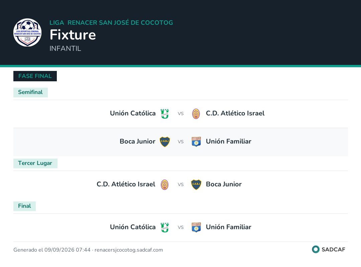Click Boca Junior crest in second semifinal

(165, 142)
